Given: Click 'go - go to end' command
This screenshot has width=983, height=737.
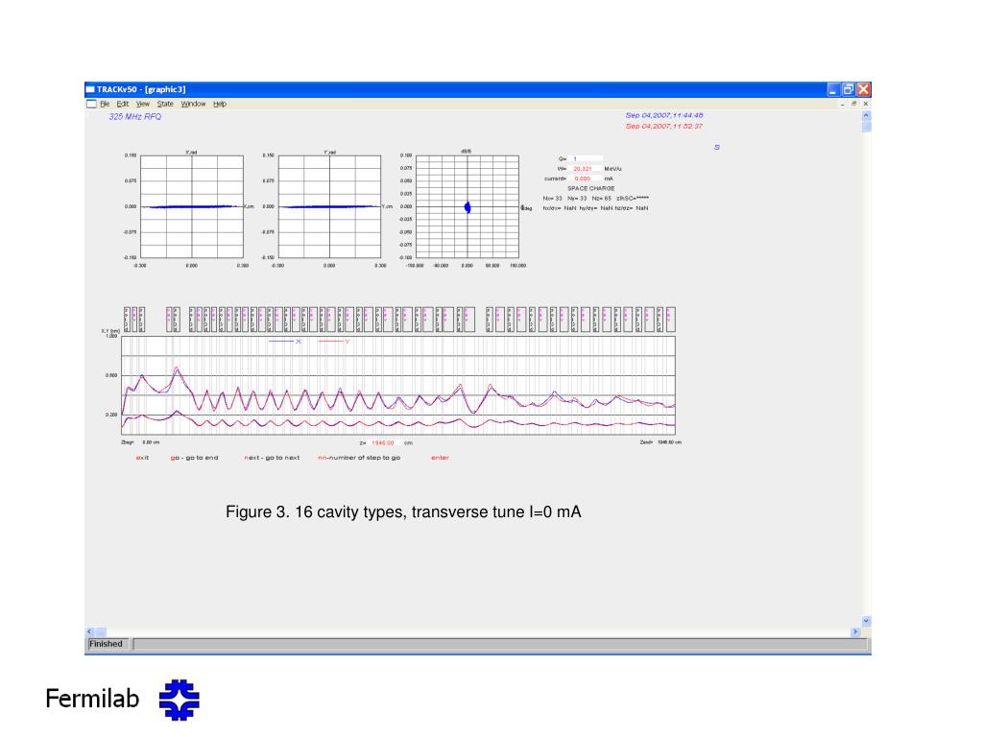Looking at the screenshot, I should click(x=194, y=458).
